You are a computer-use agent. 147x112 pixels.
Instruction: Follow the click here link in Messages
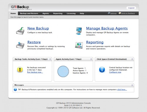point(122,90)
